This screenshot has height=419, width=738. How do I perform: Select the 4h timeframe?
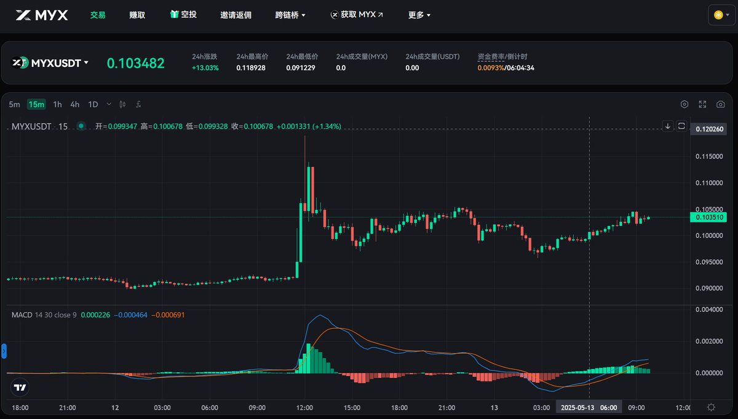point(74,104)
